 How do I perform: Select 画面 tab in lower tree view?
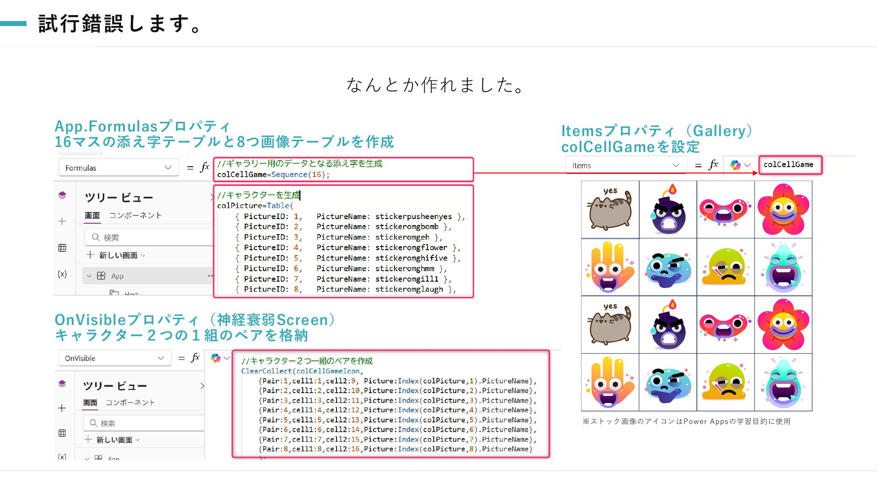[x=90, y=403]
